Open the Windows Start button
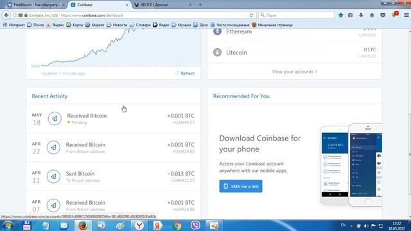The width and height of the screenshot is (411, 231). (x=8, y=225)
